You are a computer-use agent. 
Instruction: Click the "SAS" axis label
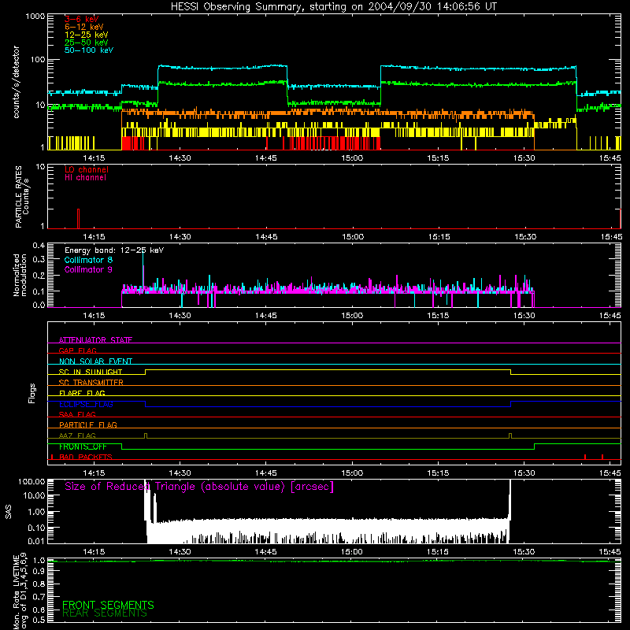tap(9, 512)
